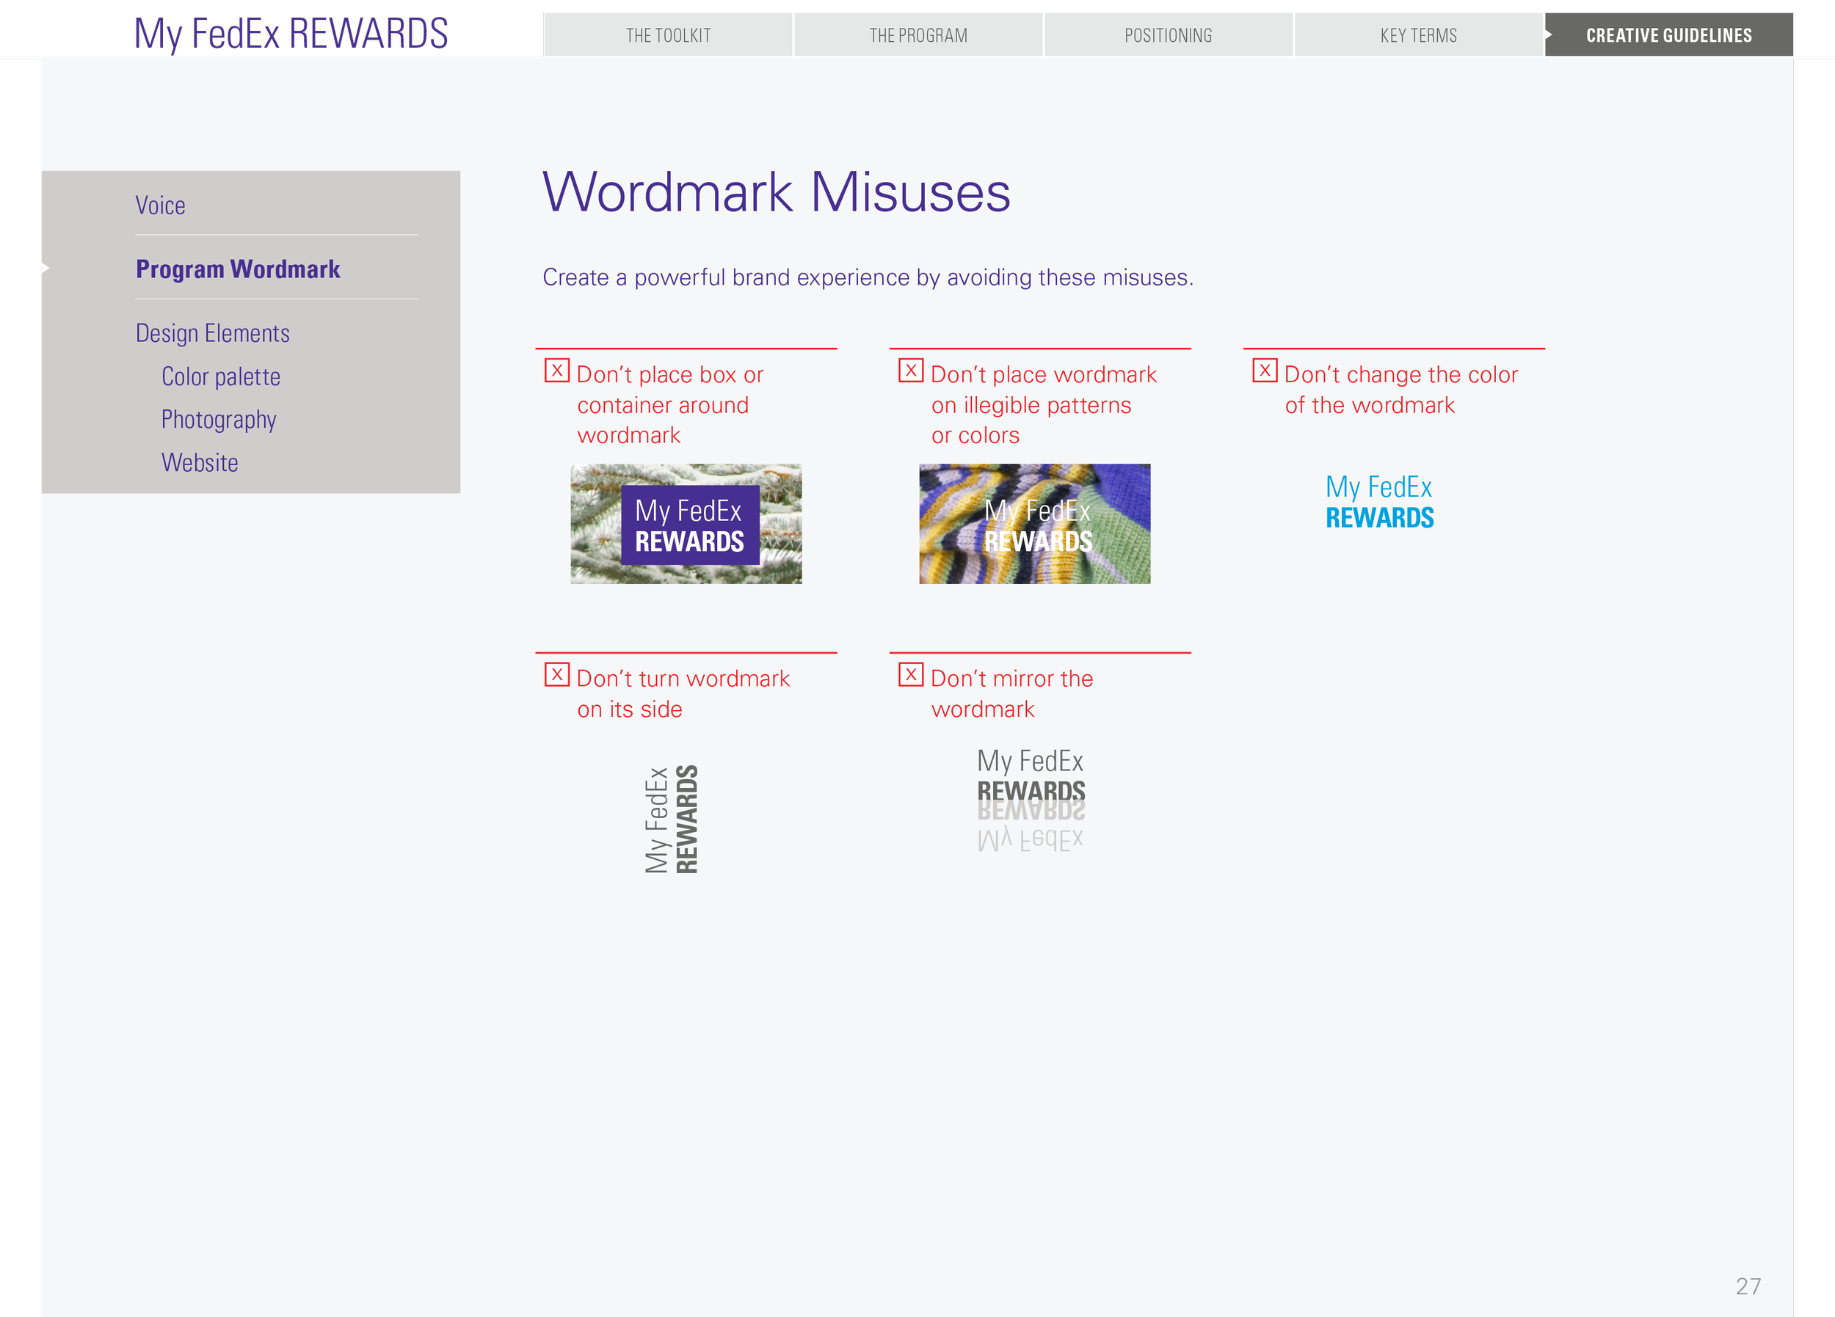Click the X box beside "Don't place box"
The width and height of the screenshot is (1835, 1317).
pyautogui.click(x=556, y=371)
